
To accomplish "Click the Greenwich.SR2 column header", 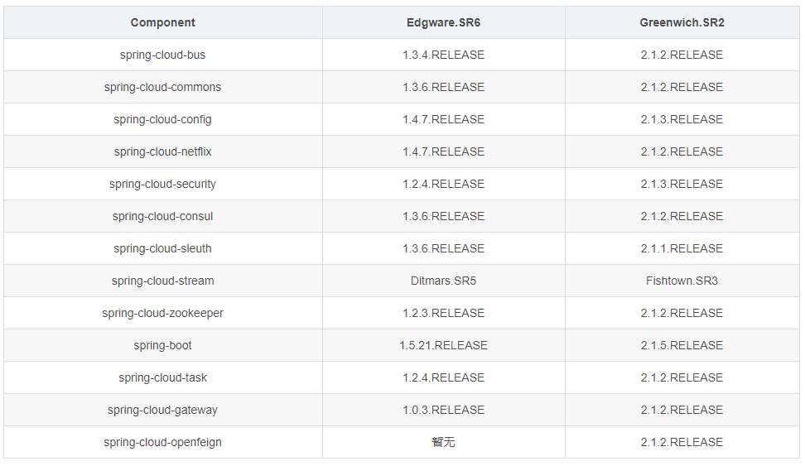I will (682, 22).
